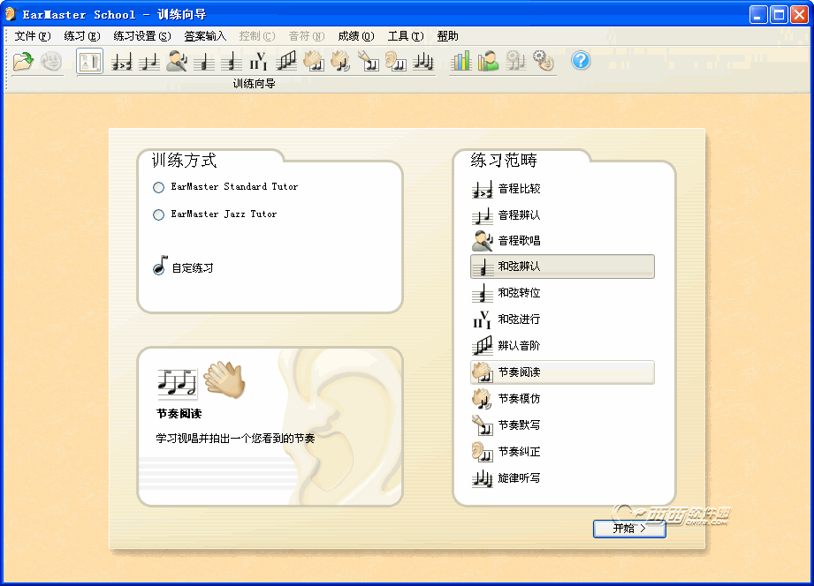Click the interval singing microphone toolbar icon

point(177,61)
